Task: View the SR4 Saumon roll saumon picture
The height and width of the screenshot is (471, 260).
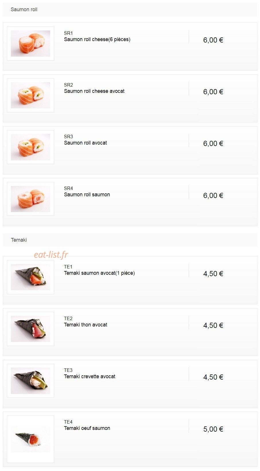Action: (x=30, y=199)
